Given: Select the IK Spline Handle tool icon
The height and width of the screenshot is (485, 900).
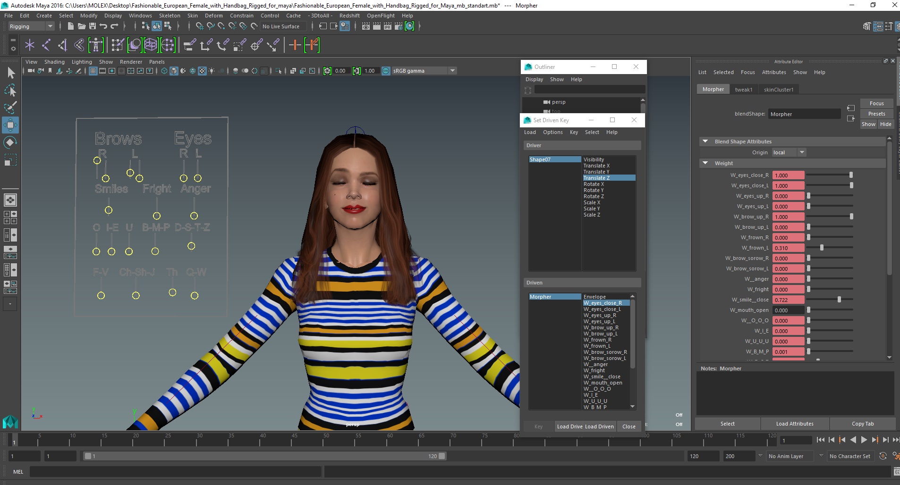Looking at the screenshot, I should click(x=79, y=45).
